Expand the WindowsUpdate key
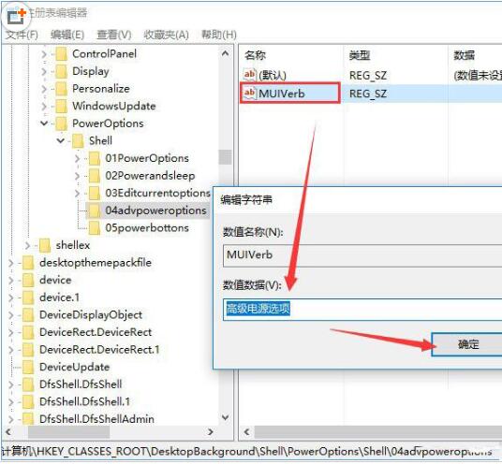 pyautogui.click(x=44, y=106)
